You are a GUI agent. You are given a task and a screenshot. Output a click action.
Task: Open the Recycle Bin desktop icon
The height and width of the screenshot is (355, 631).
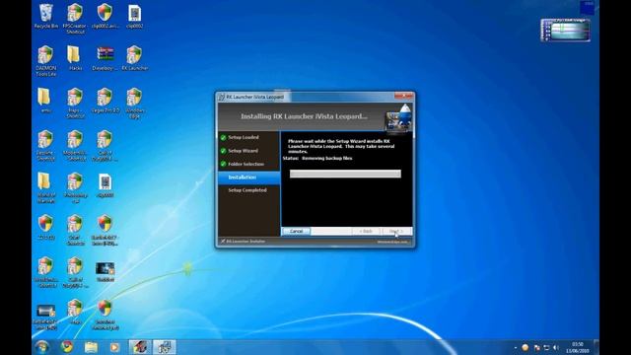[x=46, y=16]
